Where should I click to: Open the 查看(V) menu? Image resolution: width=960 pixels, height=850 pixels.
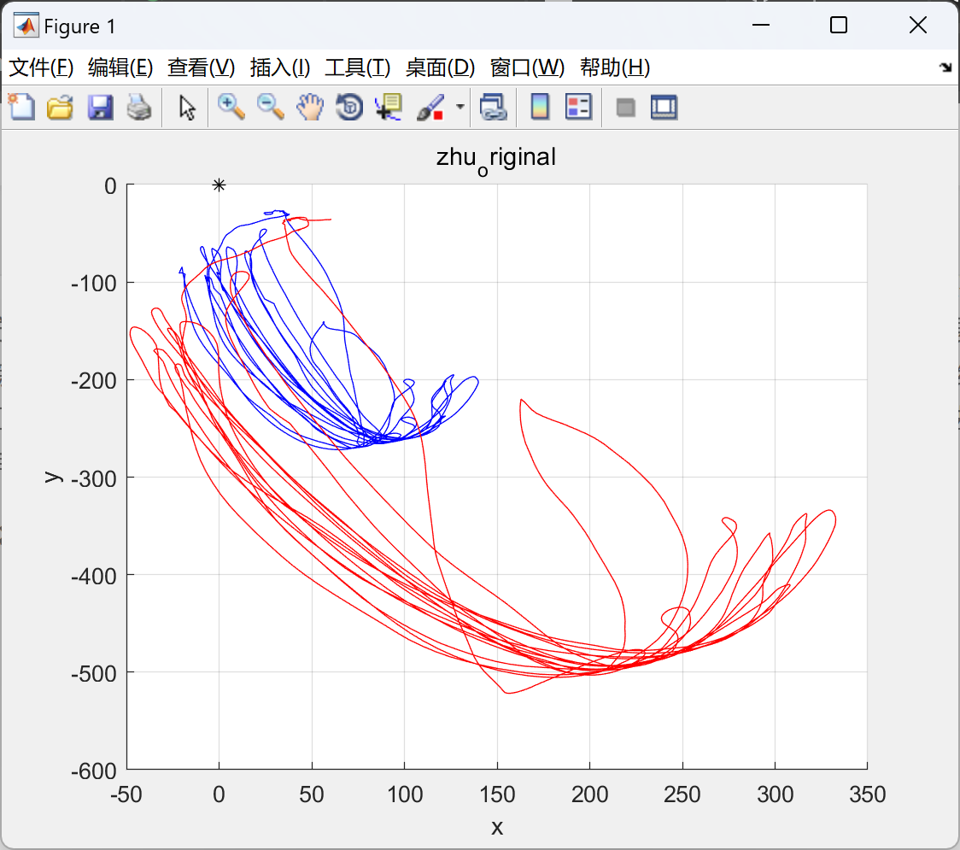click(x=202, y=67)
